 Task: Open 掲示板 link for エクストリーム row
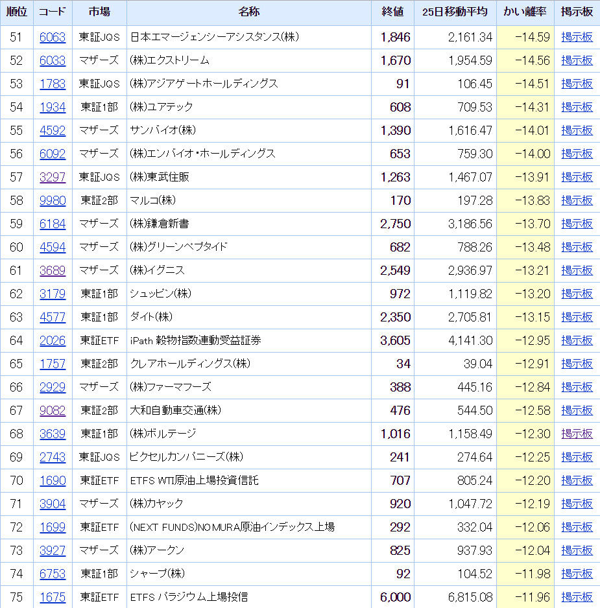tap(577, 60)
